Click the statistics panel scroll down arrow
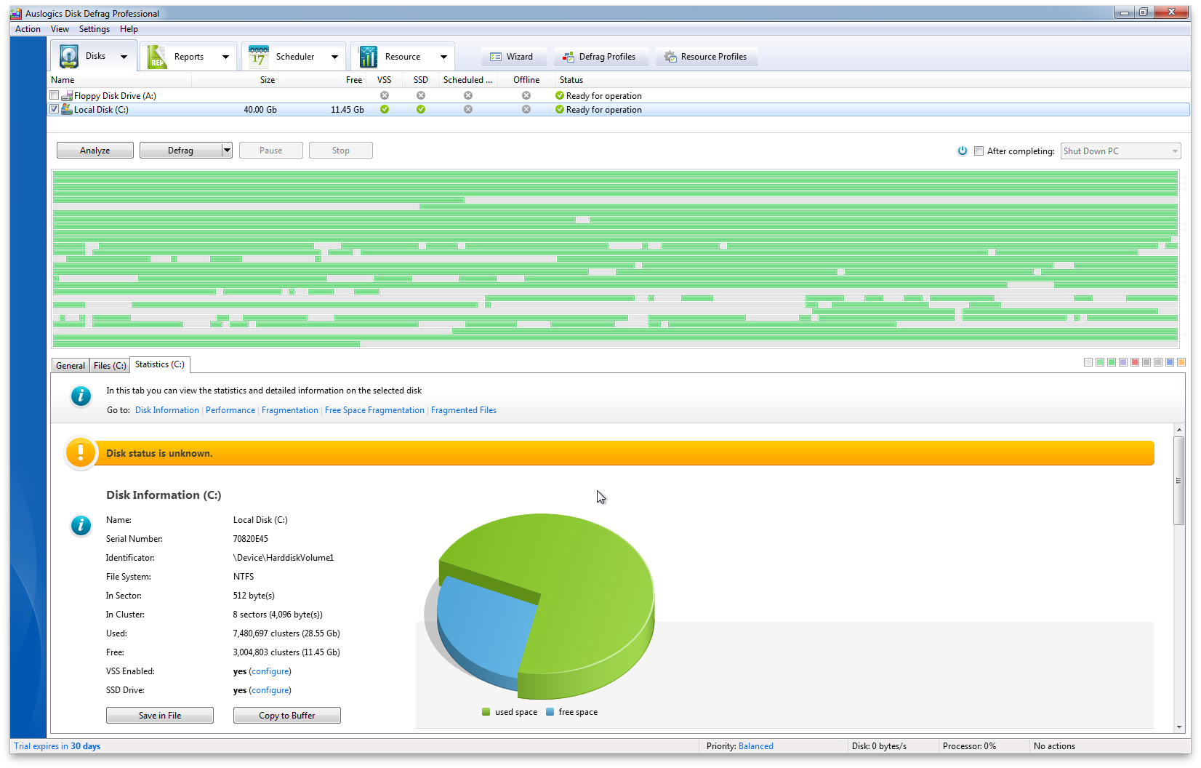 (x=1179, y=727)
